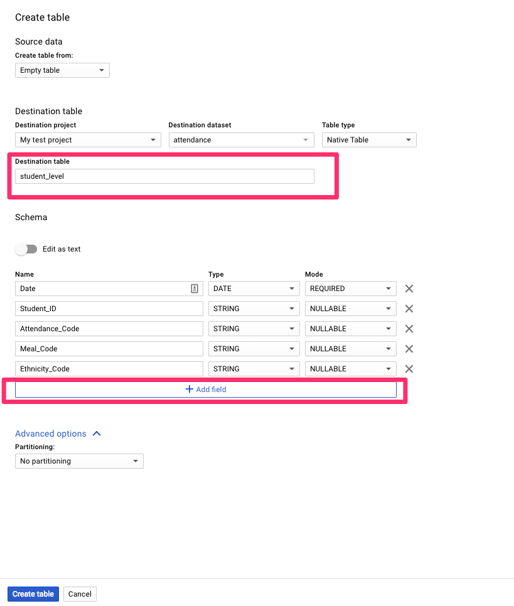The image size is (514, 606).
Task: Delete the Student_ID field row
Action: [x=409, y=309]
